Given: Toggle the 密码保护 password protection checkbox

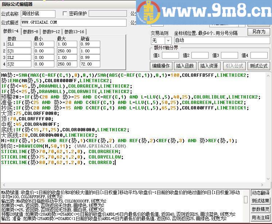Looking at the screenshot, I should point(66,14).
